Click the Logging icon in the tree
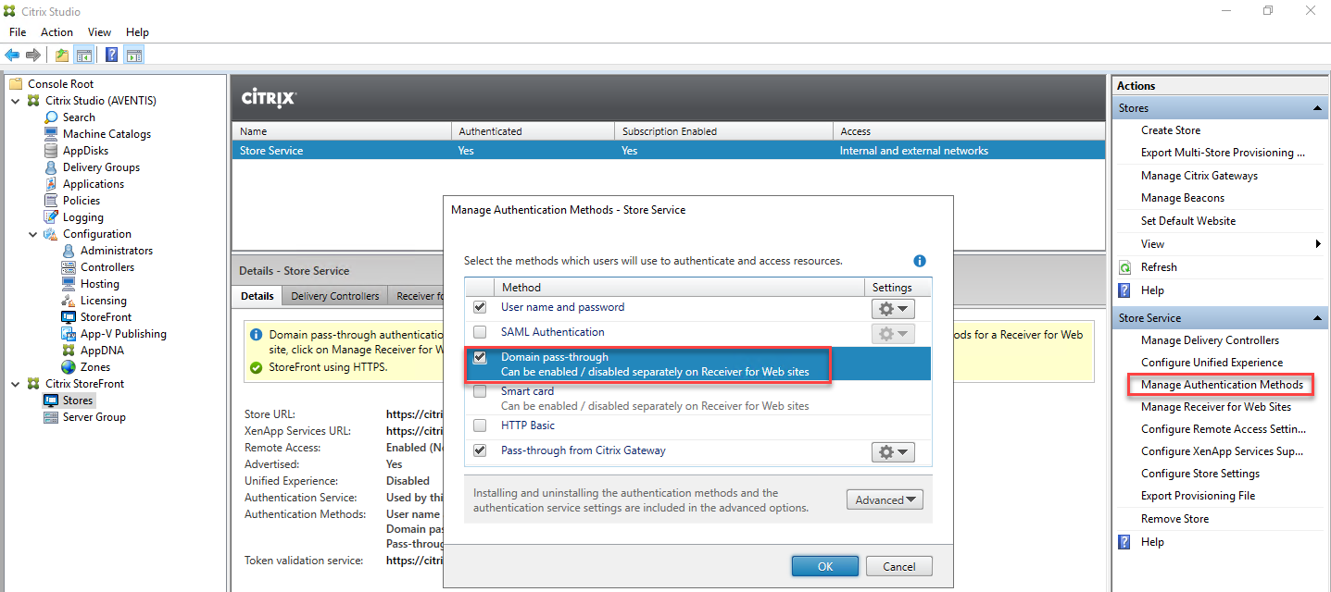Image resolution: width=1331 pixels, height=592 pixels. click(x=52, y=217)
